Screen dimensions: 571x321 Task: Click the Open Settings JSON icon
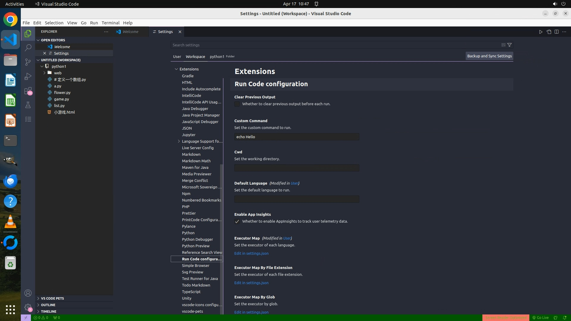pos(549,32)
